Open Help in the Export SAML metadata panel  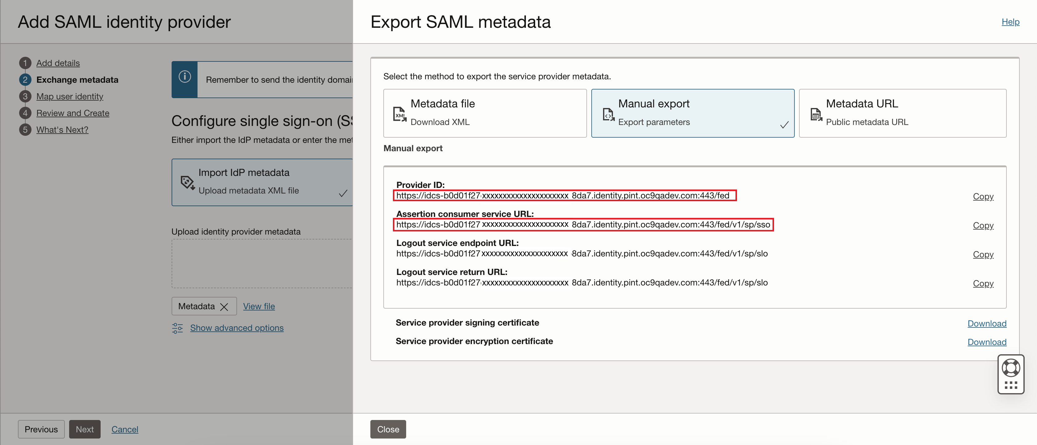pos(1010,22)
